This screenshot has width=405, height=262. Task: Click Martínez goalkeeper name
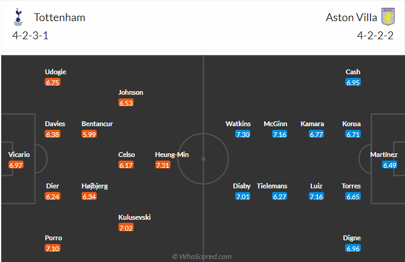click(384, 155)
